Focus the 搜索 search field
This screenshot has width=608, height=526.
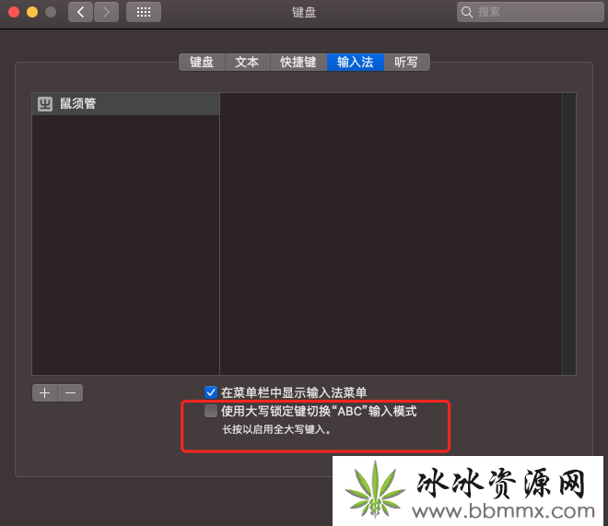pos(534,12)
